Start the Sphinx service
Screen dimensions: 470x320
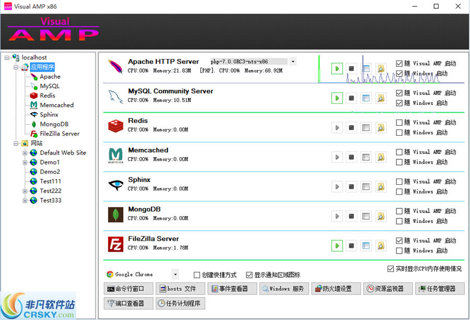pos(337,186)
